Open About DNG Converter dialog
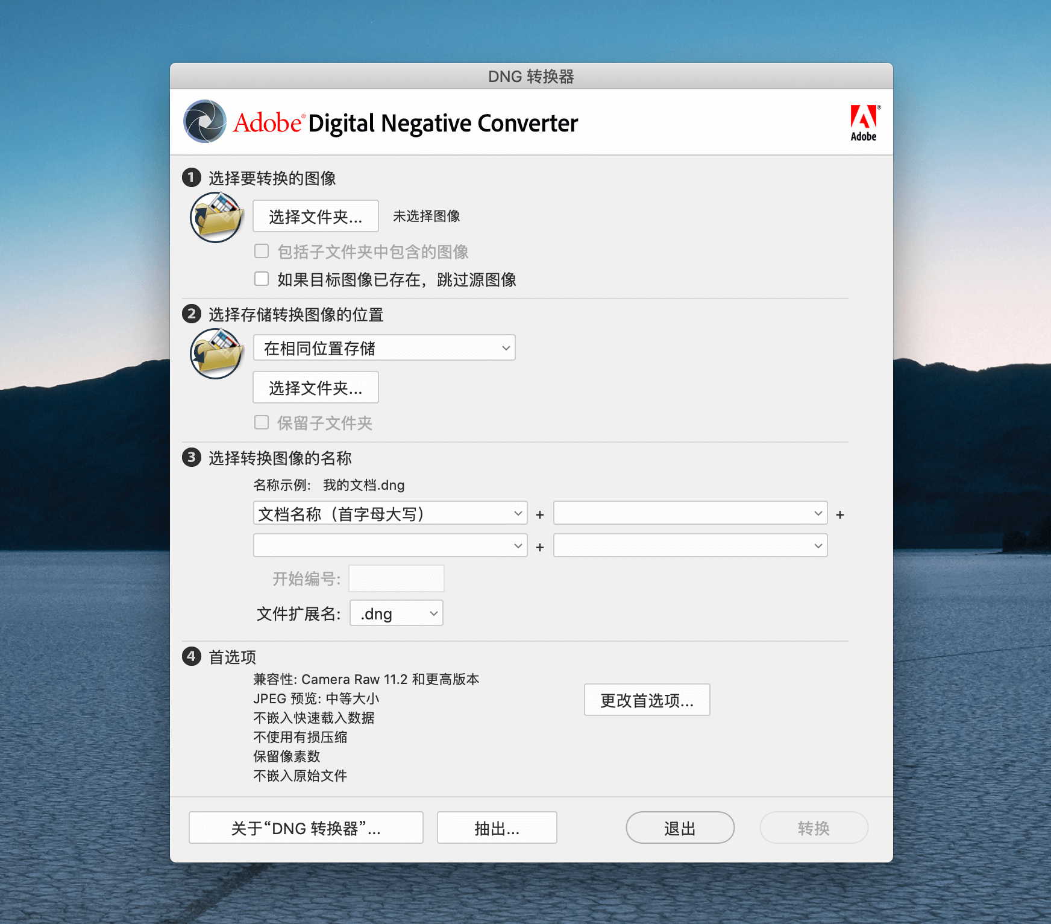This screenshot has width=1051, height=924. tap(306, 827)
